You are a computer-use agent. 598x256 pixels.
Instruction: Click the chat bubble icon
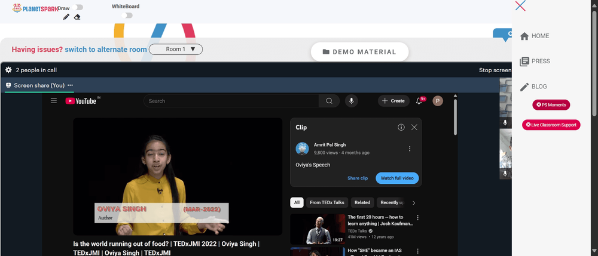click(x=504, y=35)
